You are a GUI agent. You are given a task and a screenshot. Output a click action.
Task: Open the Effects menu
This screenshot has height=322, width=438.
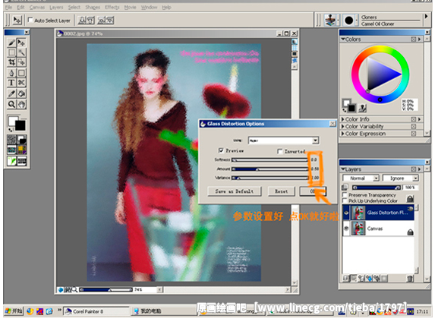(x=112, y=8)
